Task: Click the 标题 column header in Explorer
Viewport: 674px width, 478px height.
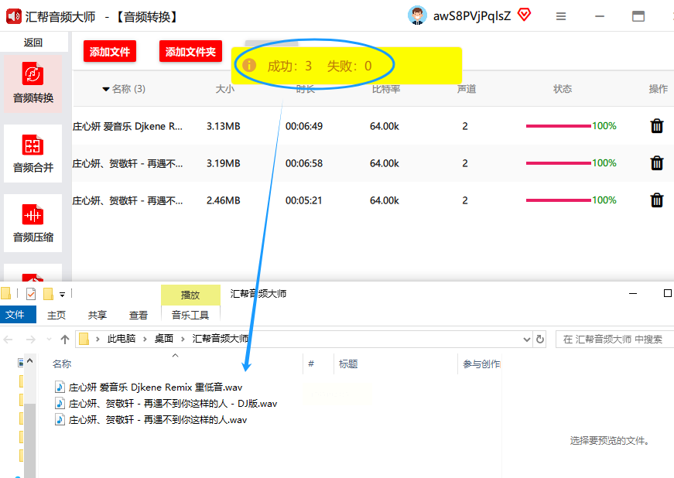Action: point(348,364)
